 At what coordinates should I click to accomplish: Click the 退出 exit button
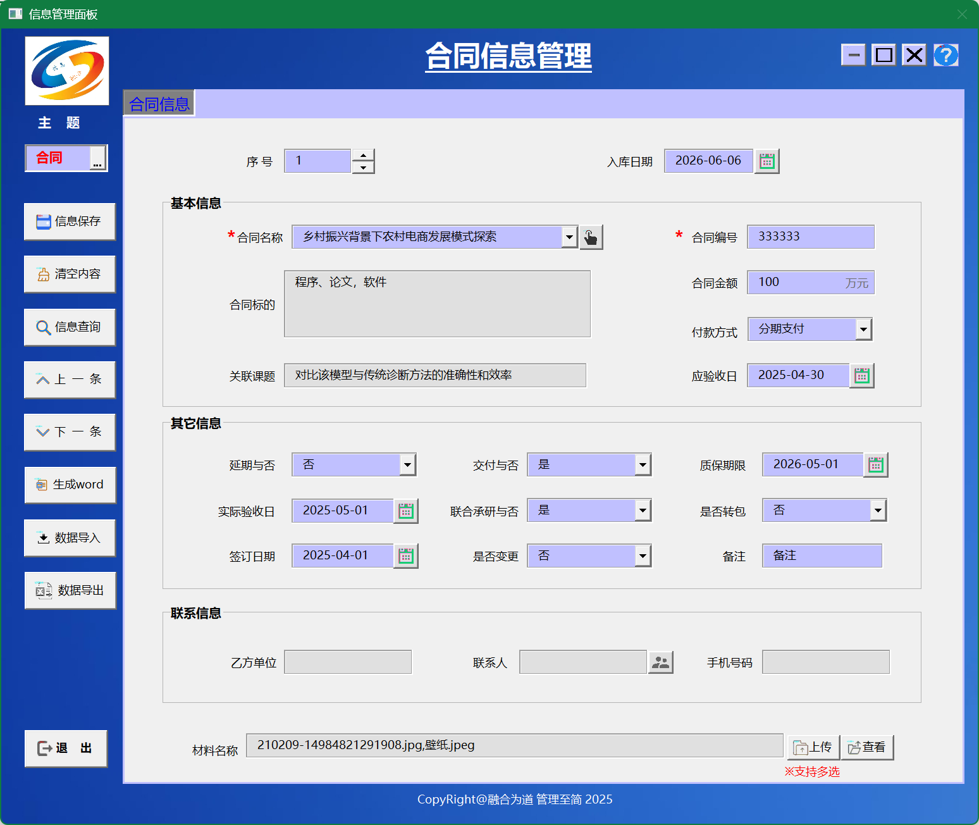(66, 748)
